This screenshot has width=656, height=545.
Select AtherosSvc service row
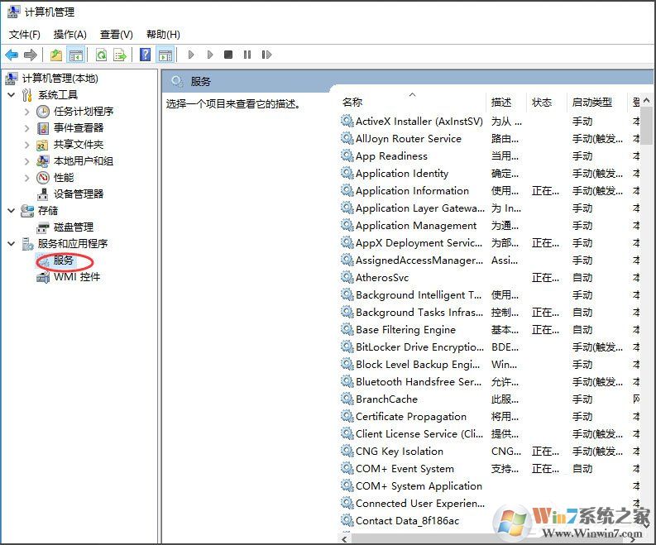coord(382,278)
